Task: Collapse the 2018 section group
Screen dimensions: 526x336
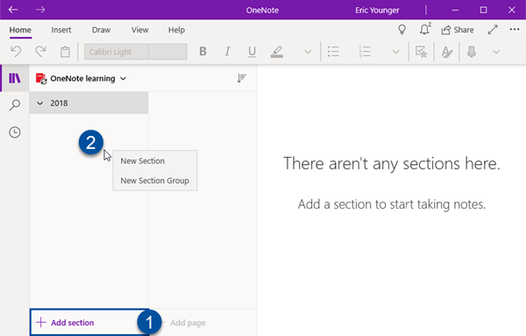Action: 40,104
